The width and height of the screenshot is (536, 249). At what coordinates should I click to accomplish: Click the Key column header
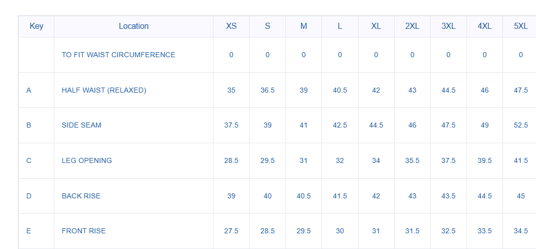point(37,26)
